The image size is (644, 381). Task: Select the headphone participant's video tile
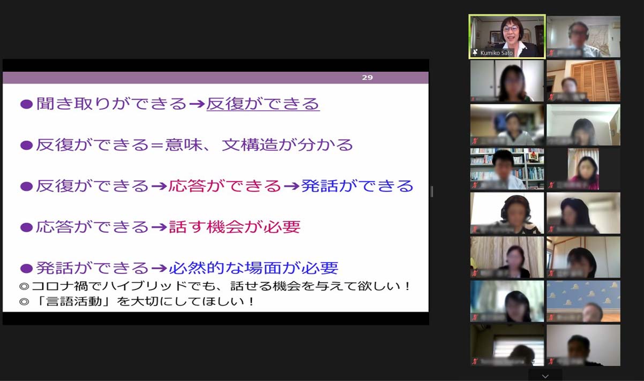tap(506, 213)
